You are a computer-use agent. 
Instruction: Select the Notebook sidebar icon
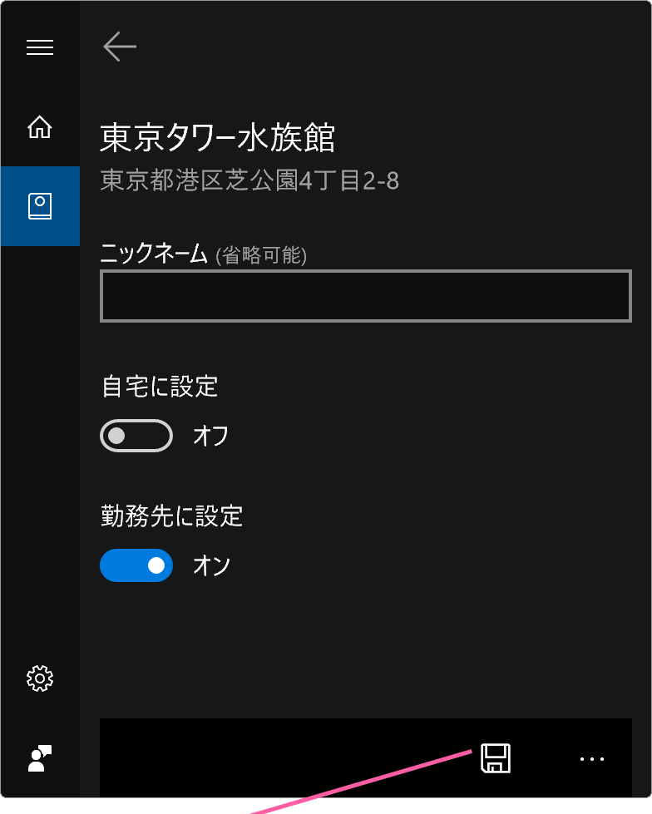40,206
